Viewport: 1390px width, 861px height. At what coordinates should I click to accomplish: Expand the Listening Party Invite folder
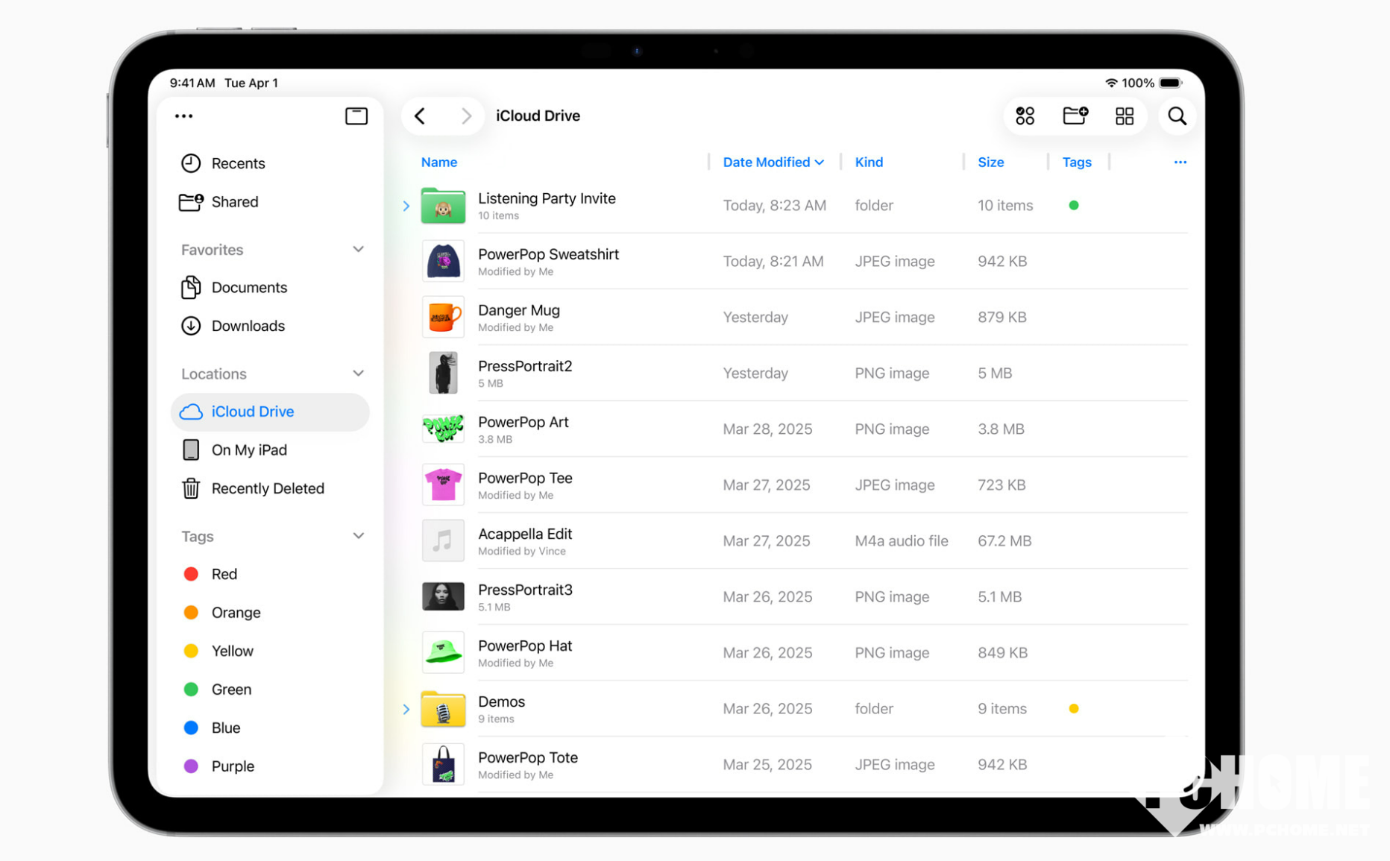point(406,206)
